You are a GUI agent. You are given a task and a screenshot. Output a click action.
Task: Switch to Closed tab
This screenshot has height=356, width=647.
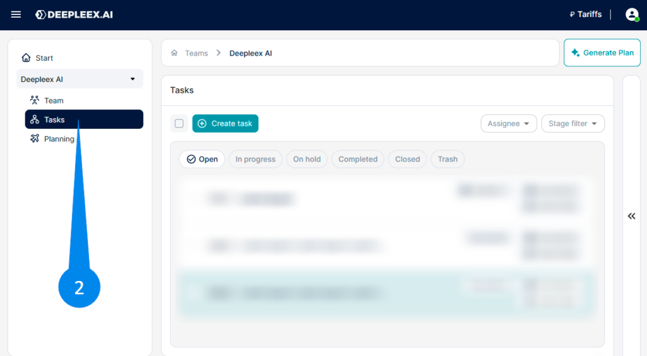(x=408, y=159)
